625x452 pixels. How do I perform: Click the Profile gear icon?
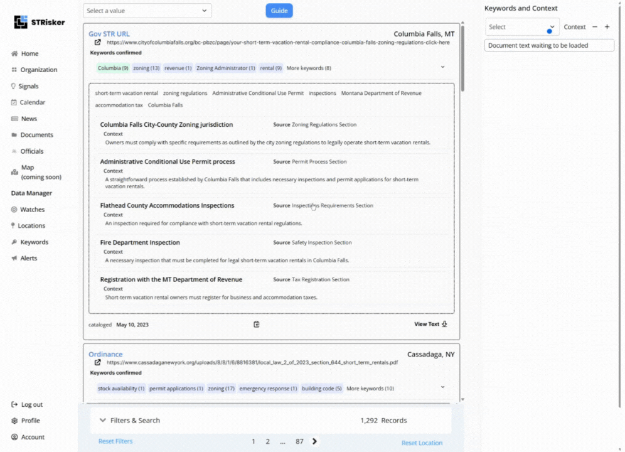tap(14, 421)
